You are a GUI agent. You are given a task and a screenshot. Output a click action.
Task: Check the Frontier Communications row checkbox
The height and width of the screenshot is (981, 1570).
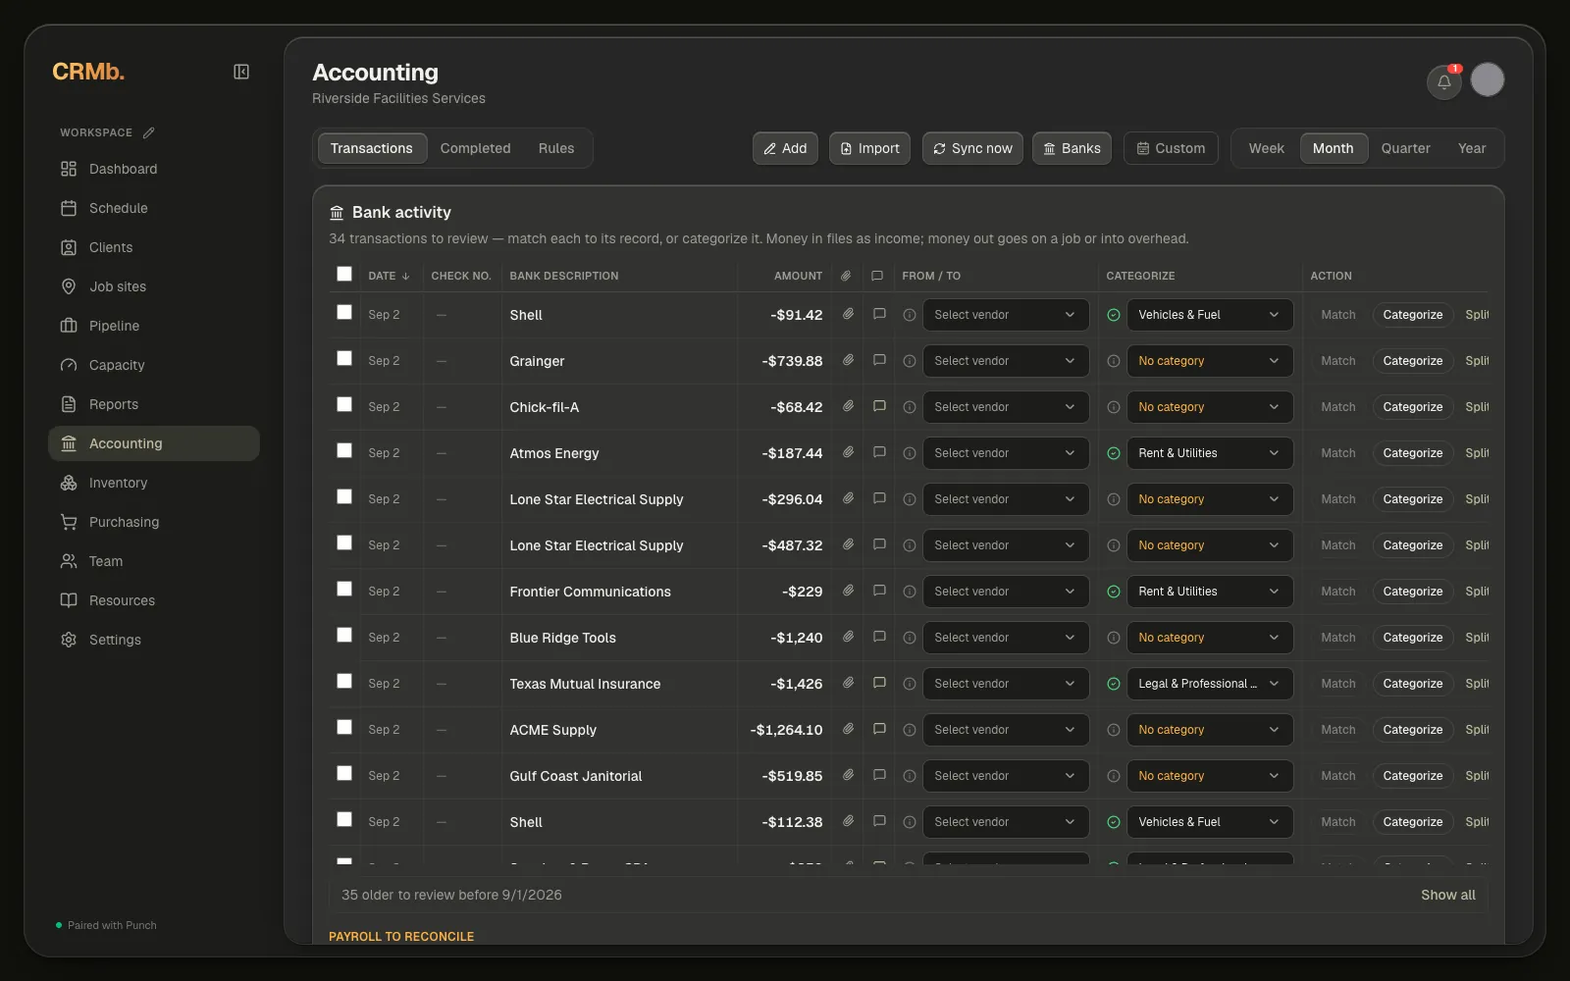[344, 589]
